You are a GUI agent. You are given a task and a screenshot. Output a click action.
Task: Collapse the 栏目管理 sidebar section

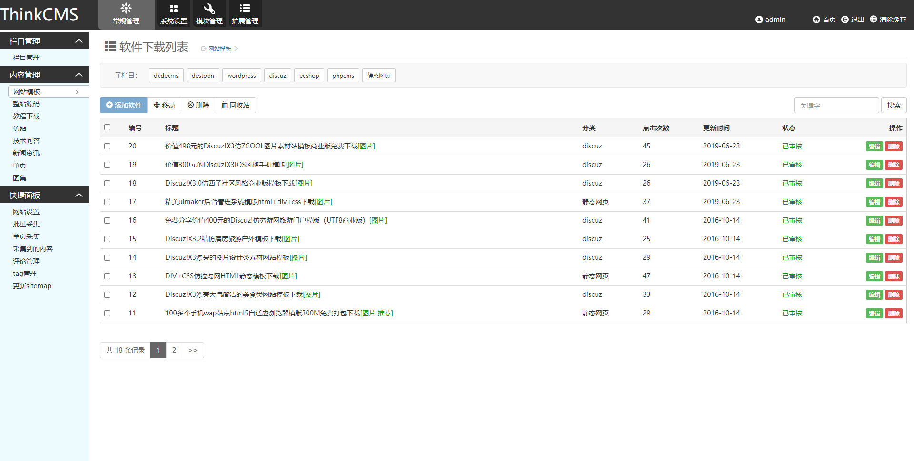pos(79,41)
